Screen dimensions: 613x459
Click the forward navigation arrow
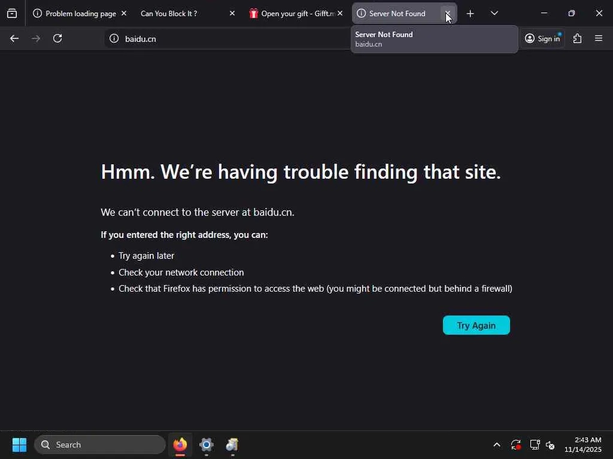[x=36, y=39]
